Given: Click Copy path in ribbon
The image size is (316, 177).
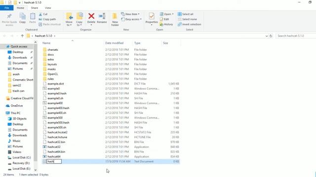Looking at the screenshot, I should tap(47, 19).
